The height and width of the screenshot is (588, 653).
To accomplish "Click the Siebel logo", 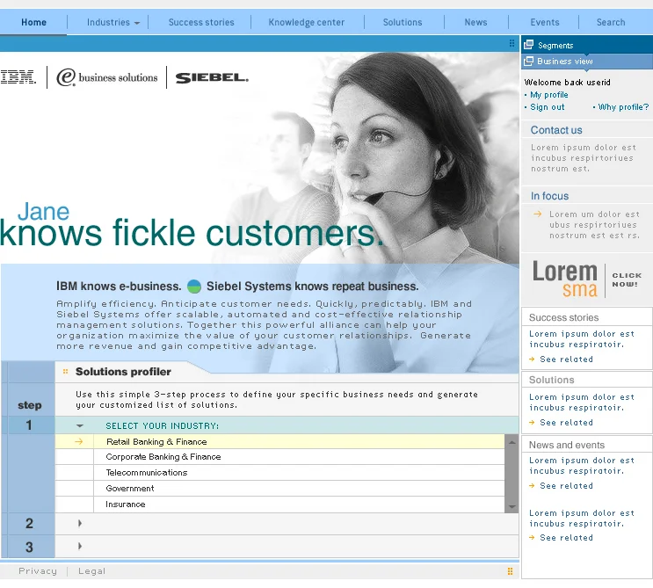I will tap(212, 78).
